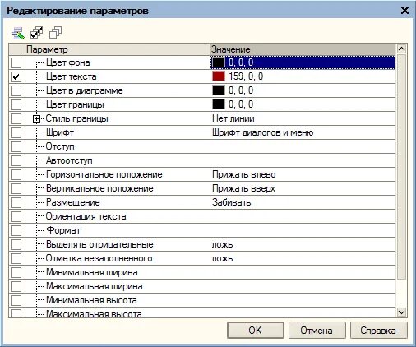Expand the Стиль границы tree node

pyautogui.click(x=36, y=118)
